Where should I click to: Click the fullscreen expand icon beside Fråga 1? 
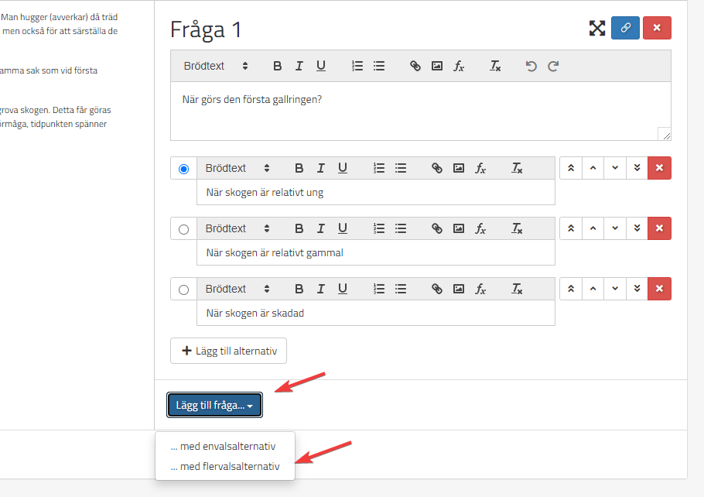tap(596, 29)
